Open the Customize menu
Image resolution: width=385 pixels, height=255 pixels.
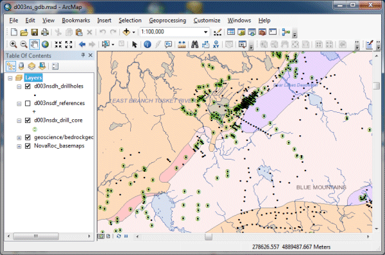pos(207,21)
